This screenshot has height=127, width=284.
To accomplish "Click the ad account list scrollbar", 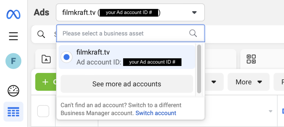I will [x=199, y=69].
